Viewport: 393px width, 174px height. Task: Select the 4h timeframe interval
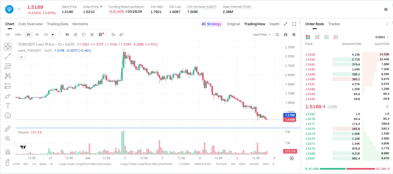click(37, 35)
